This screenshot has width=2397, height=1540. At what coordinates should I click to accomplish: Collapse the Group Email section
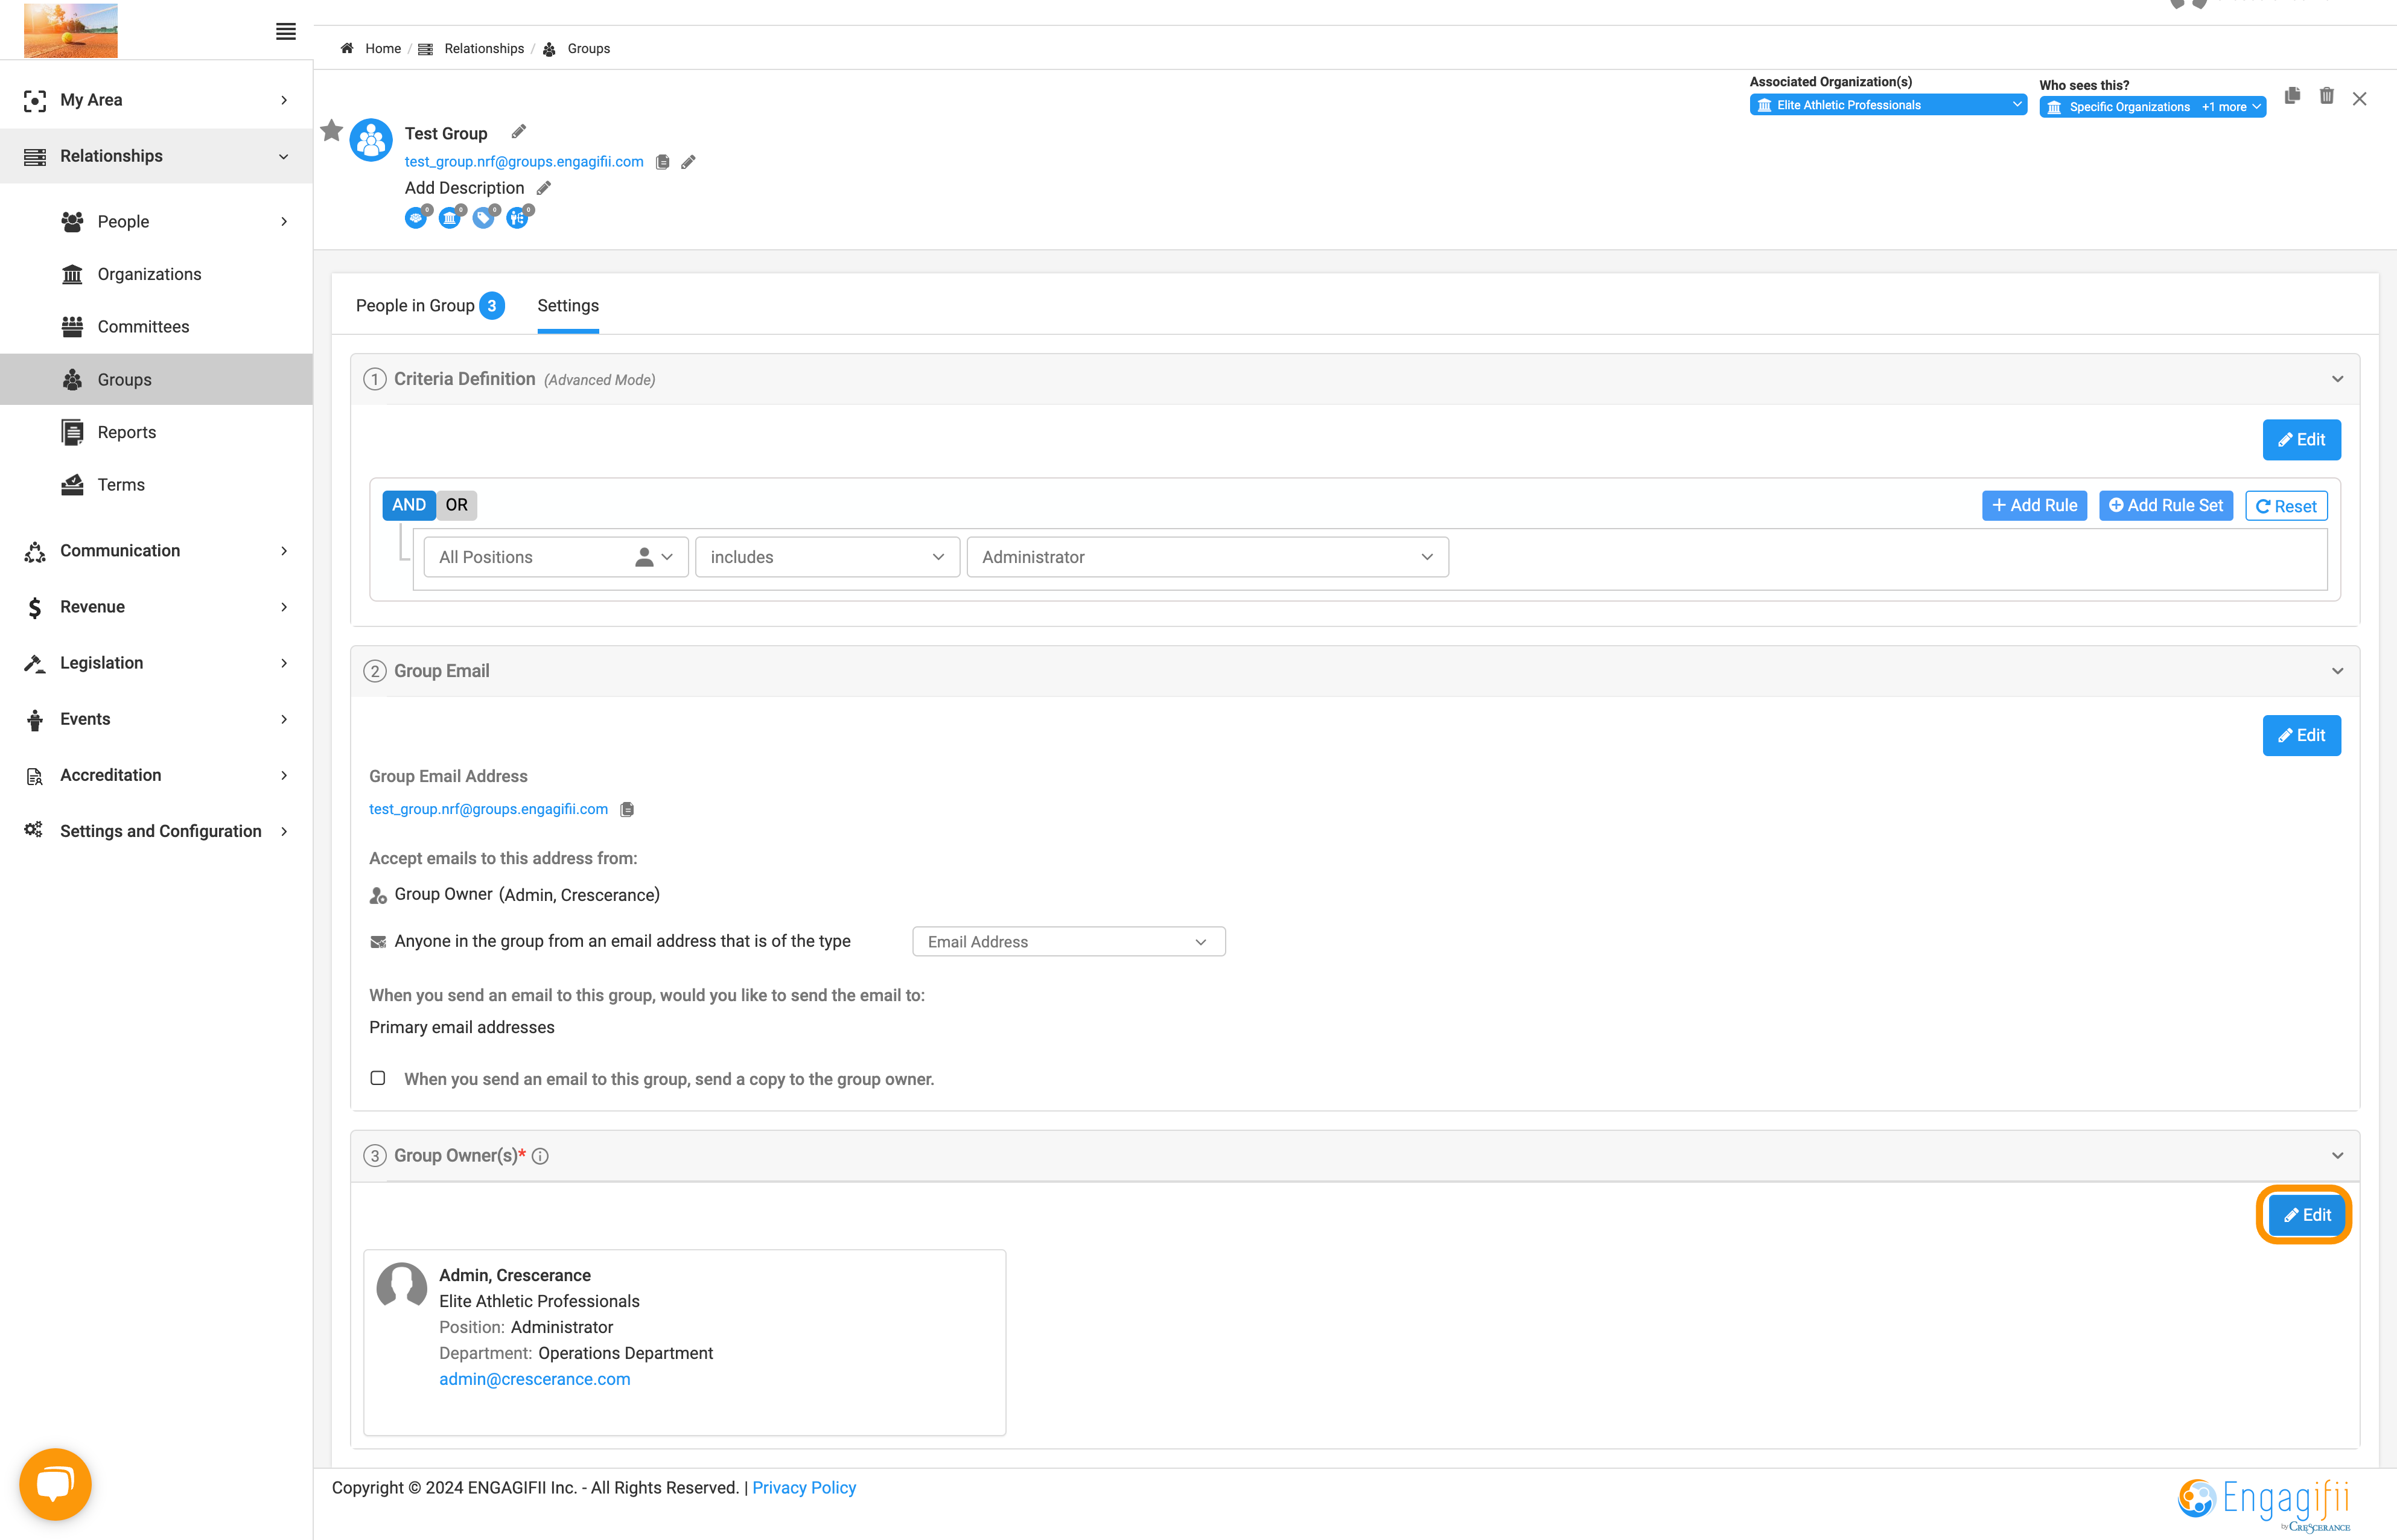pos(2337,671)
